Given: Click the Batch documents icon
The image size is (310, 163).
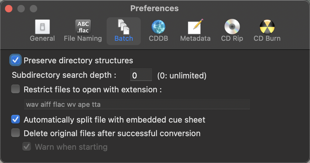Looking at the screenshot, I should [x=123, y=27].
